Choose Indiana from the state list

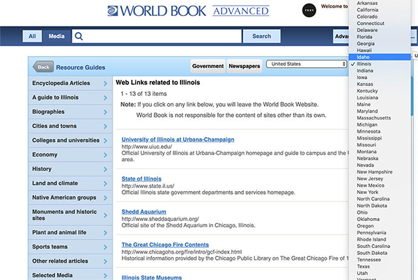point(380,71)
